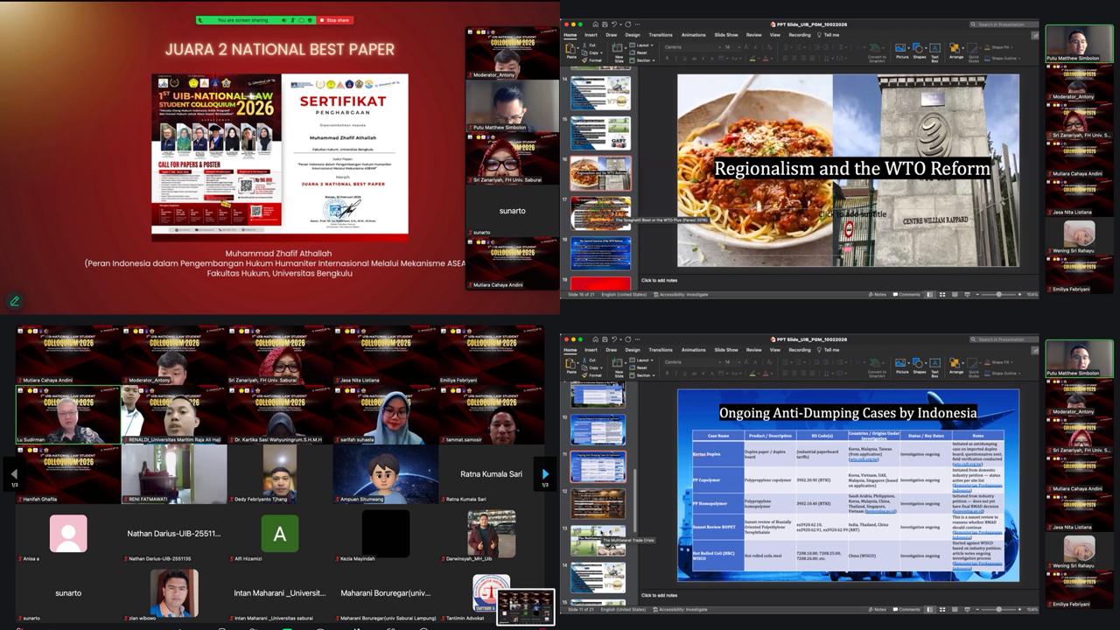Open the annotation pencil on the certificate slide
The height and width of the screenshot is (630, 1120).
click(x=15, y=301)
